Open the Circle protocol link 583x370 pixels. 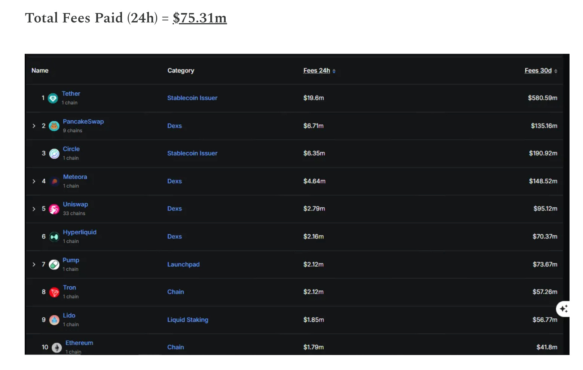coord(71,149)
